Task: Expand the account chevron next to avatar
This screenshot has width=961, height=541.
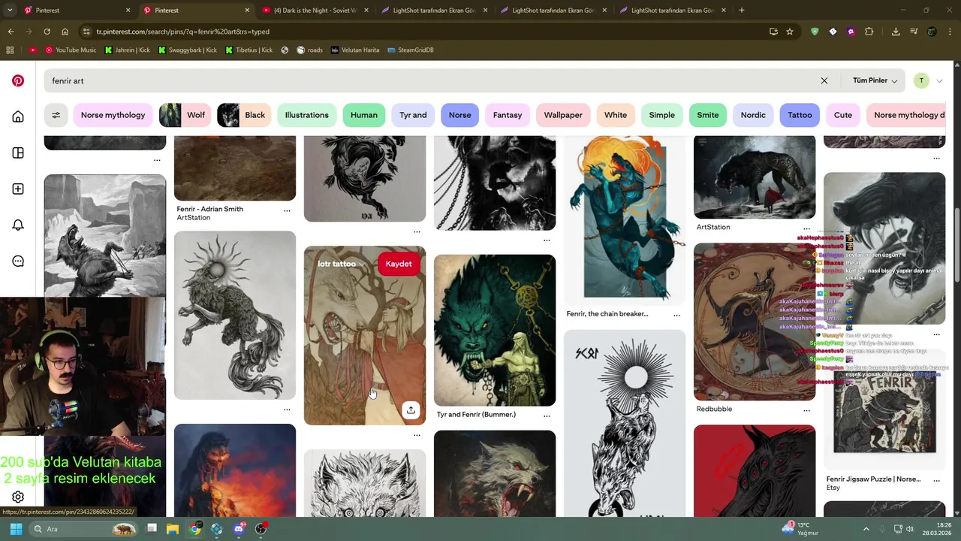Action: 938,80
